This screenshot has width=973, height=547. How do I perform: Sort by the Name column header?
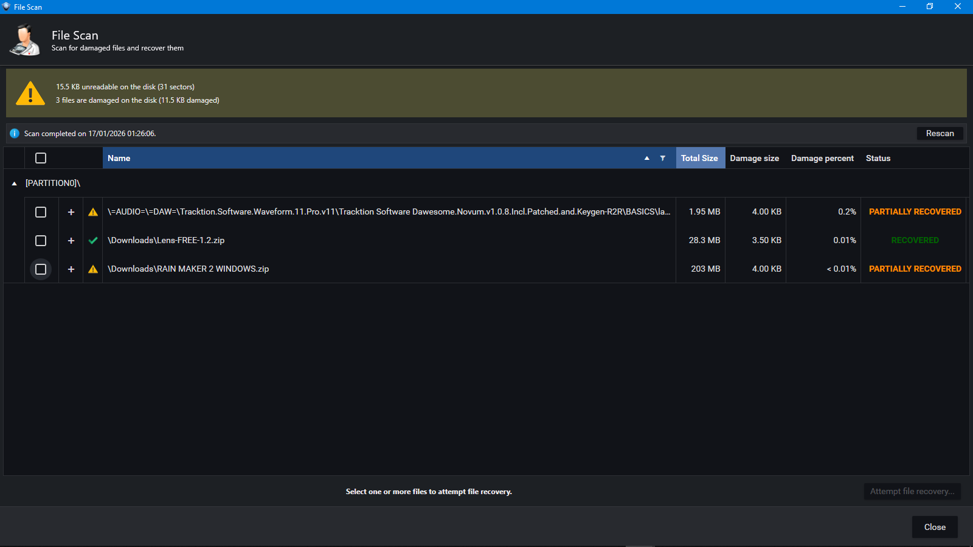click(x=389, y=158)
